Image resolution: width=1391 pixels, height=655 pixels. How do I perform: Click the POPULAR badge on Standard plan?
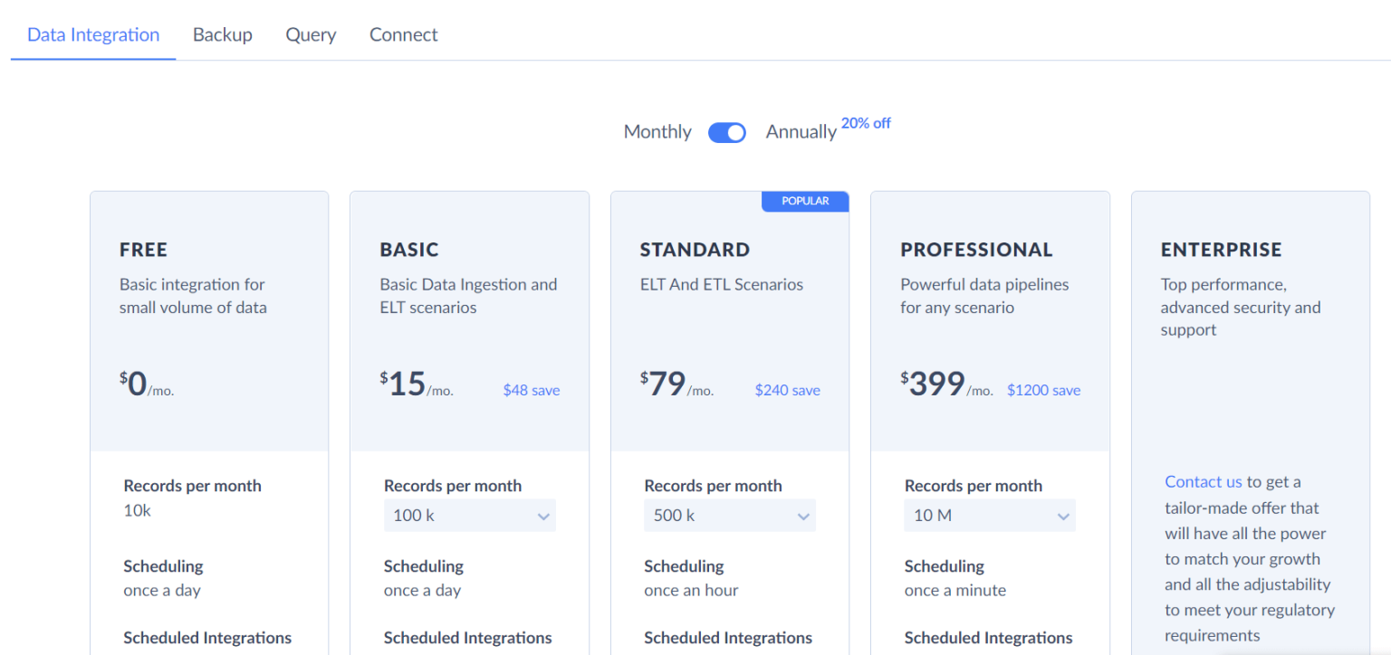[805, 201]
